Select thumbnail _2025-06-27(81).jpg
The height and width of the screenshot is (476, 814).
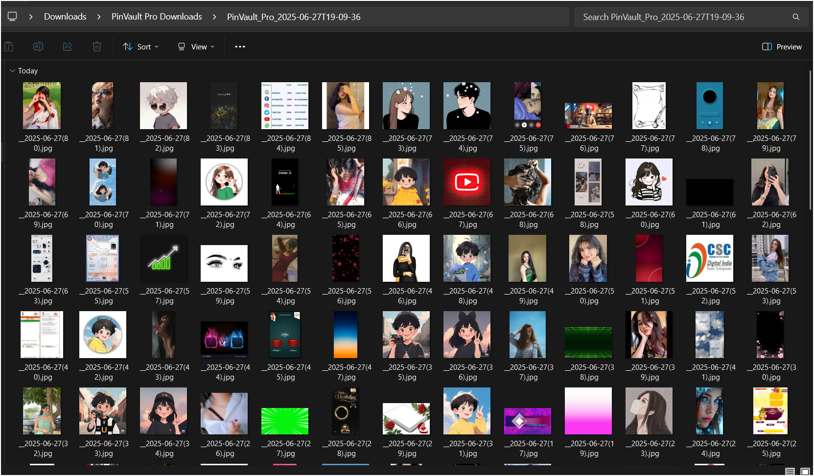point(103,106)
